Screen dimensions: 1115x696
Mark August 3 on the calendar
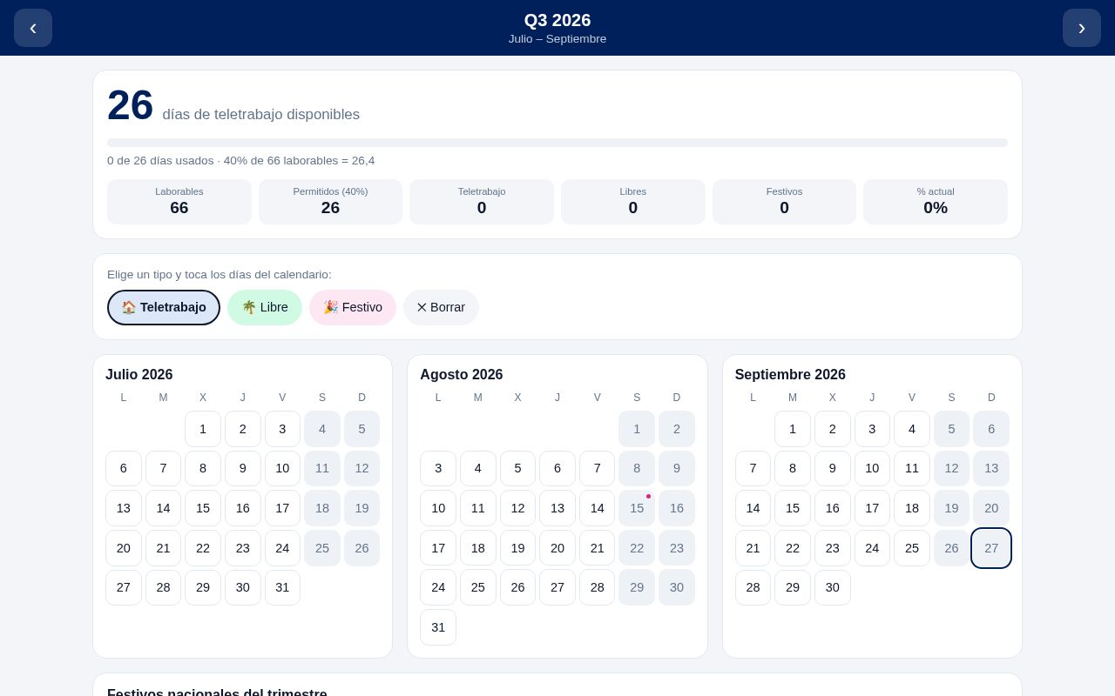(438, 469)
